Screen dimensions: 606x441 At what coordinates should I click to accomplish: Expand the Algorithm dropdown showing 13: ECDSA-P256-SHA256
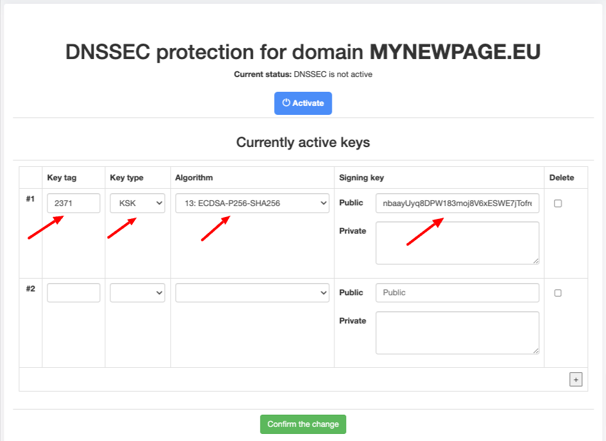252,203
